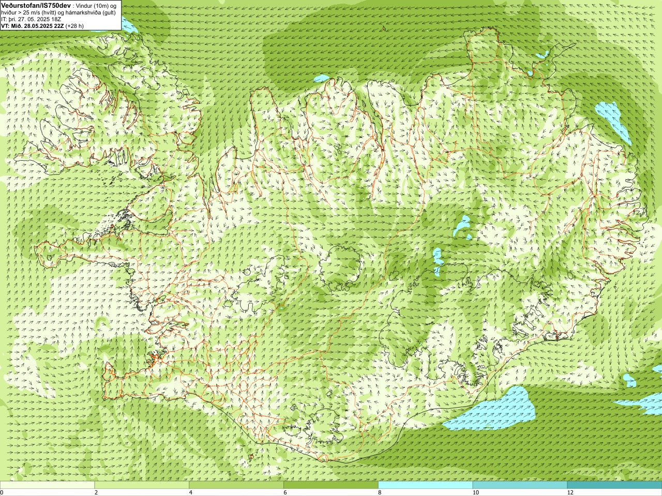Pick the dark green 6–8 m/s scale segment

331,485
